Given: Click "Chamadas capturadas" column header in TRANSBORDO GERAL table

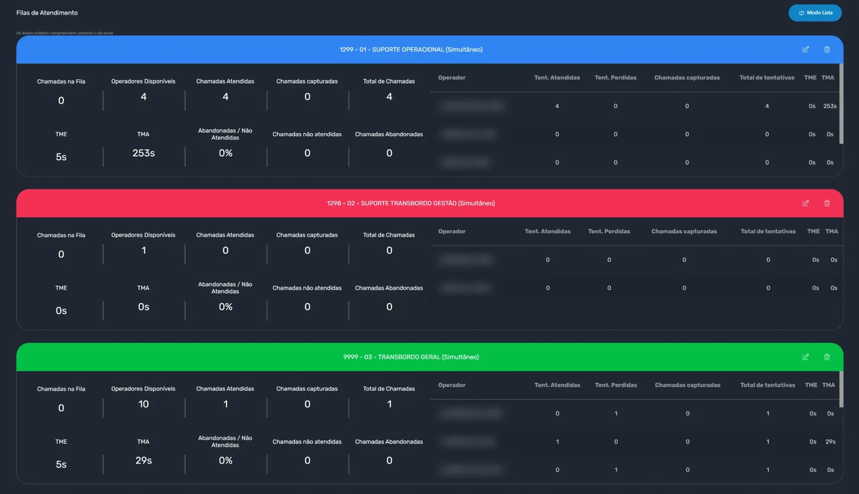Looking at the screenshot, I should tap(688, 385).
